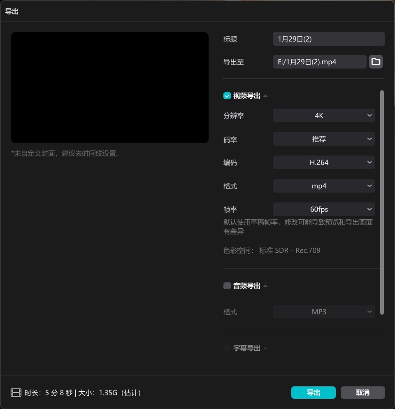Click the black cover preview thumbnail
The image size is (395, 409).
tap(110, 88)
